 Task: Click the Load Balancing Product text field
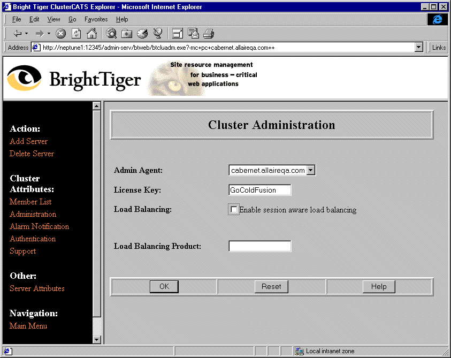(259, 246)
